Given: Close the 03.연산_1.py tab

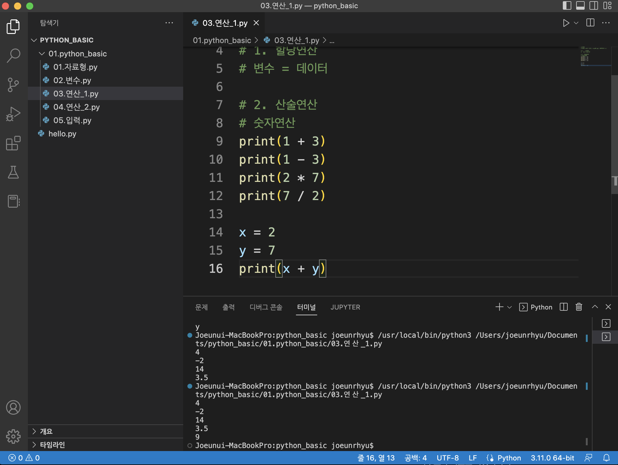Looking at the screenshot, I should click(x=256, y=23).
